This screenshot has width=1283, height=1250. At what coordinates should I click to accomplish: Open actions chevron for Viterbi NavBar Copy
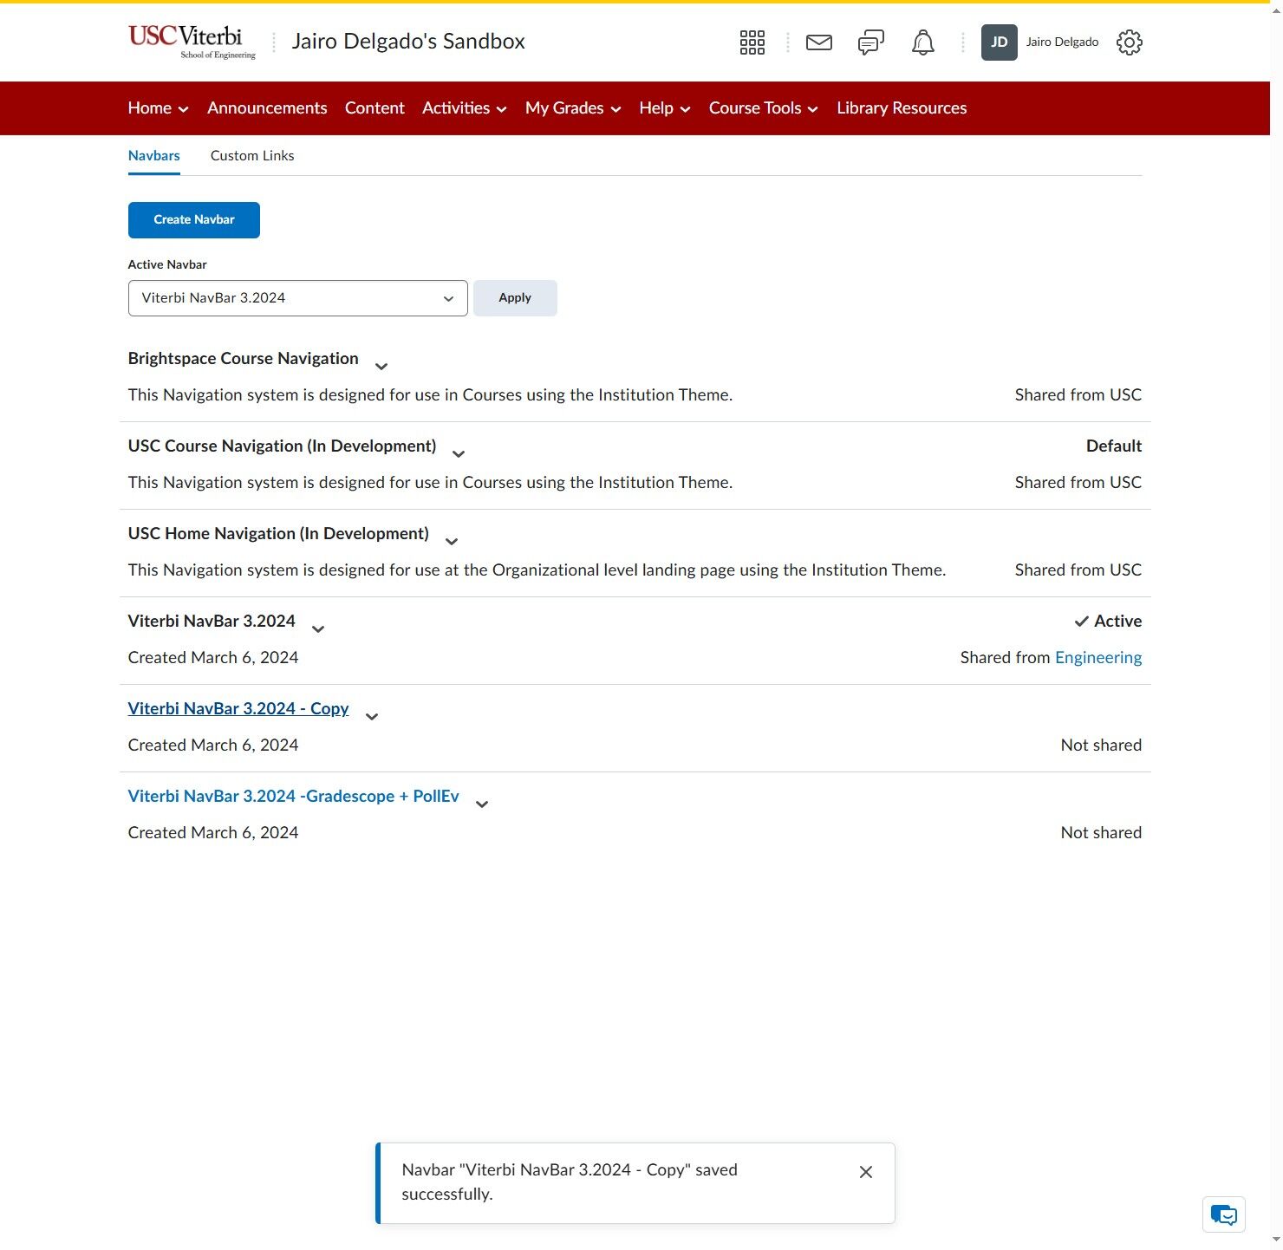tap(372, 717)
